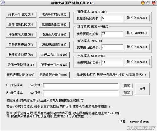Click the (生存模式 SURVIVAL) group label

tap(91, 56)
